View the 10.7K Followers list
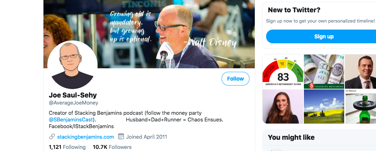Screen dimensions: 376x151 click(112, 147)
